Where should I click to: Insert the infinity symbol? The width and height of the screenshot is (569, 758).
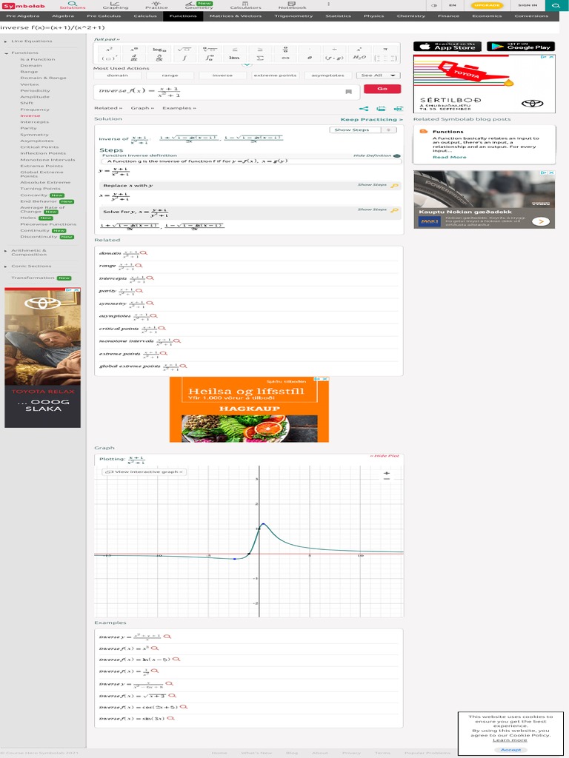coord(285,58)
